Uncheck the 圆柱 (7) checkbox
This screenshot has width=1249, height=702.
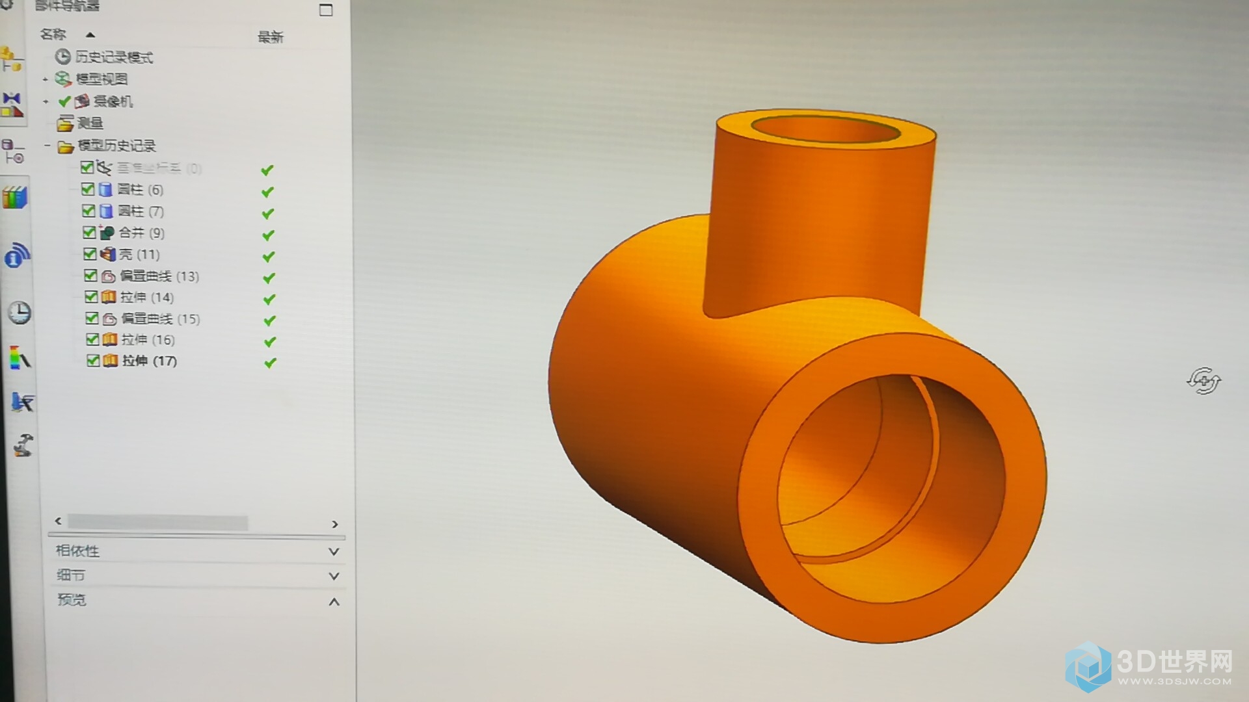pos(88,211)
